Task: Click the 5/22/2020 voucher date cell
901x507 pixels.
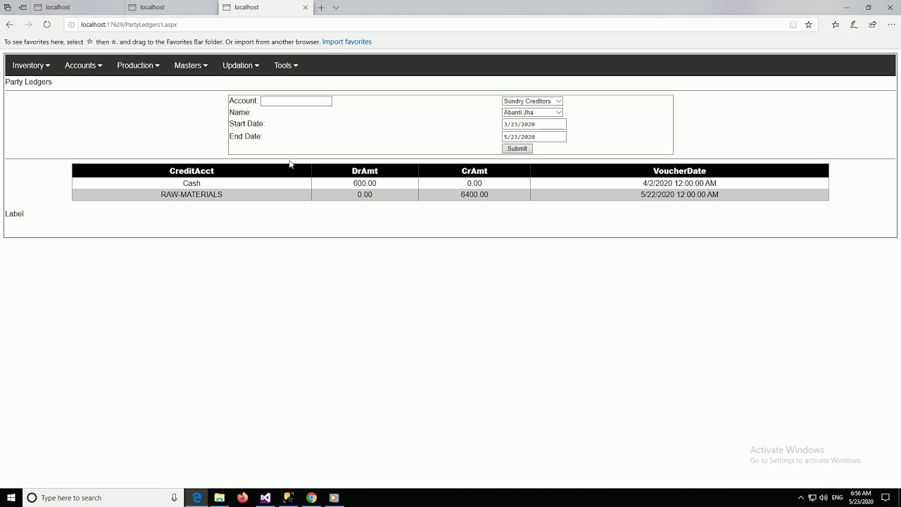Action: pyautogui.click(x=679, y=194)
